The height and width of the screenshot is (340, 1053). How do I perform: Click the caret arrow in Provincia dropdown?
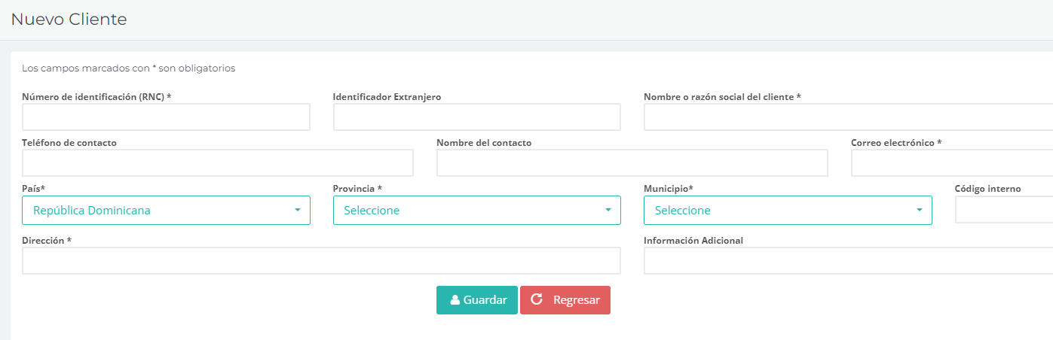pos(608,210)
